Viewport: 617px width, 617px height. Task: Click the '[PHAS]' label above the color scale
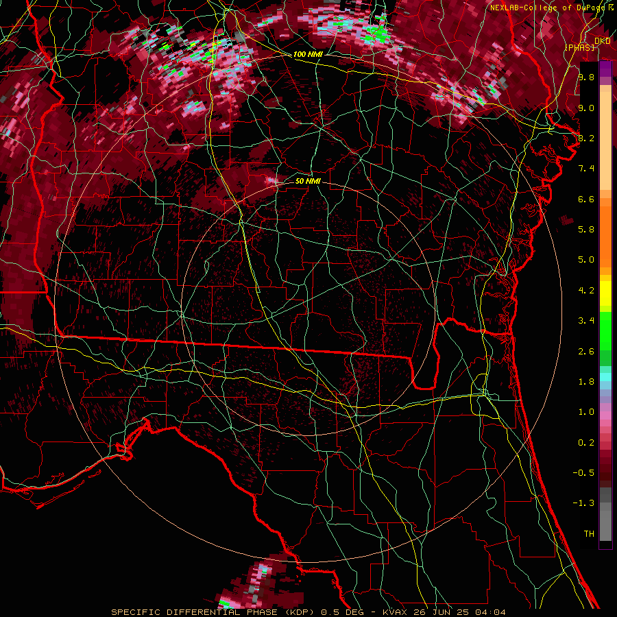pos(579,47)
